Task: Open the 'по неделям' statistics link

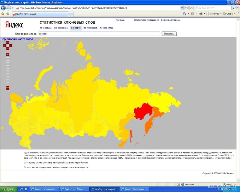Action: click(106, 28)
